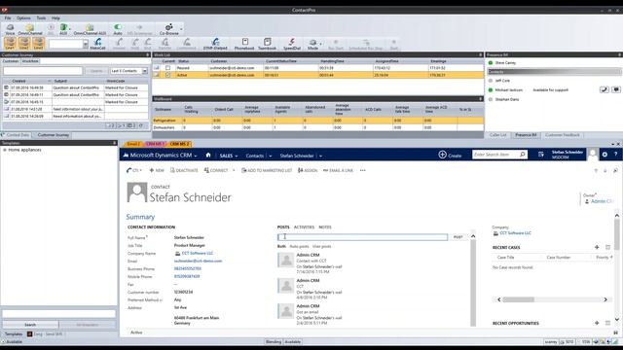Call Michael Jackson using the phone icon
Image resolution: width=623 pixels, height=350 pixels.
click(x=604, y=89)
